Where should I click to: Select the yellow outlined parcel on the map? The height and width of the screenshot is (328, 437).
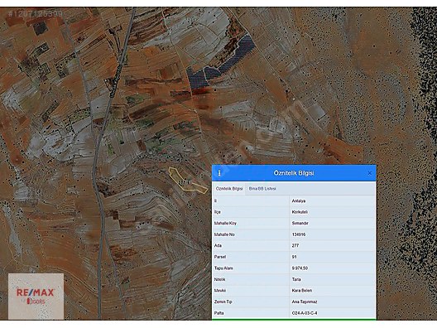(187, 181)
